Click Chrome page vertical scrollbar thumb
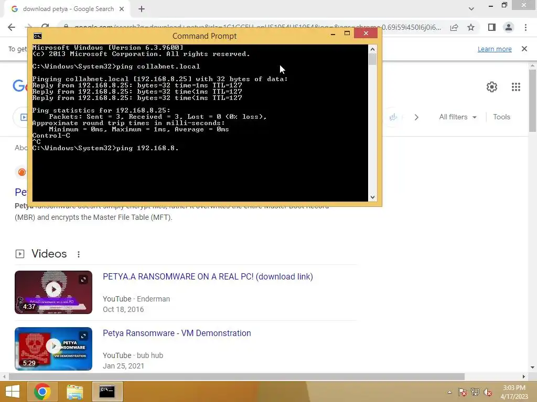Image resolution: width=537 pixels, height=402 pixels. 532,100
